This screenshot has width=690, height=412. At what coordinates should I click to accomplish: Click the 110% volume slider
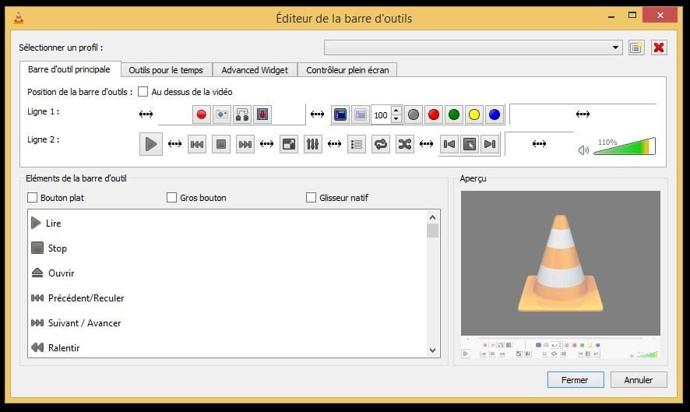(x=625, y=146)
